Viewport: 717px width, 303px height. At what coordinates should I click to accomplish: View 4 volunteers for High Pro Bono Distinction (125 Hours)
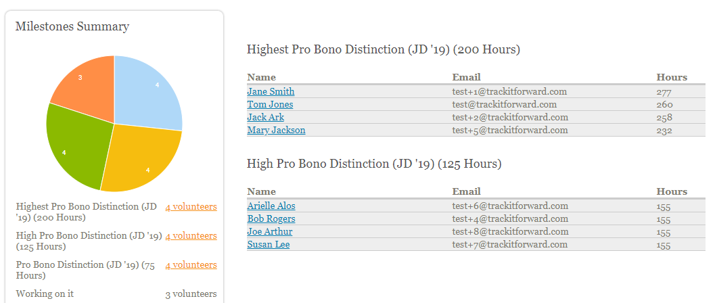(x=191, y=236)
